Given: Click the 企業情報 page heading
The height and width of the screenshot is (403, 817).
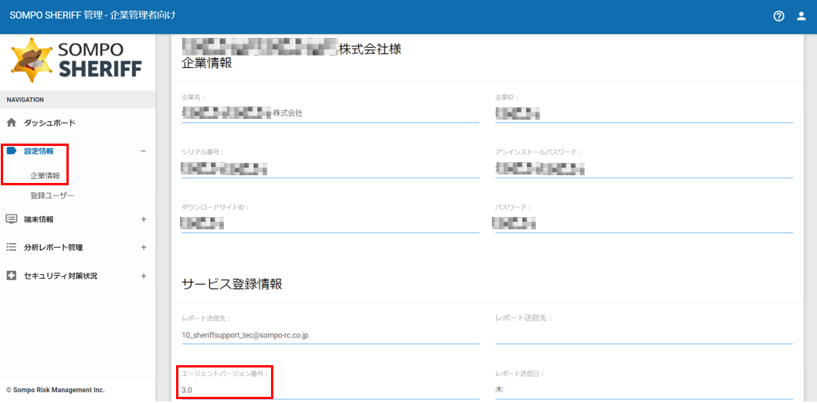Looking at the screenshot, I should pyautogui.click(x=207, y=63).
